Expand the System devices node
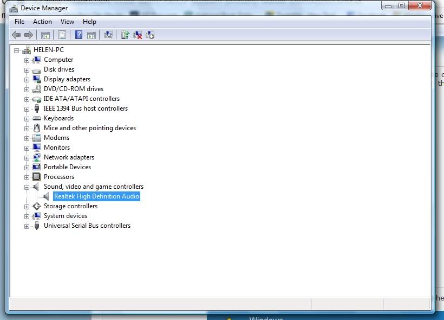Viewport: 444px width, 320px height. [x=27, y=216]
